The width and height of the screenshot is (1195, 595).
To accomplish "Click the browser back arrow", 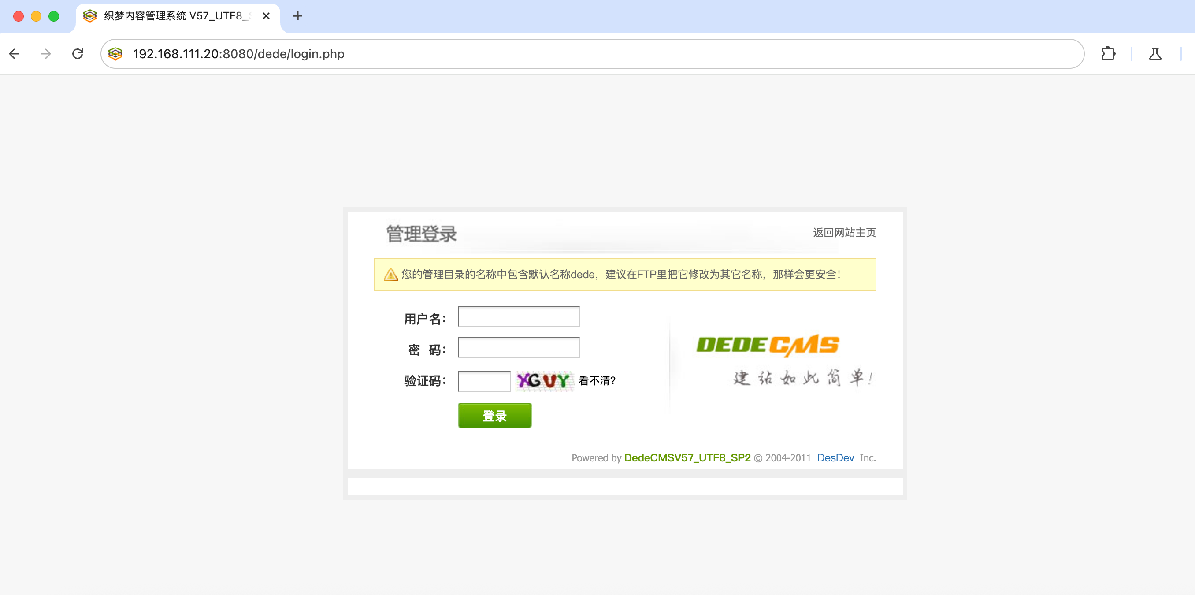I will (x=15, y=54).
